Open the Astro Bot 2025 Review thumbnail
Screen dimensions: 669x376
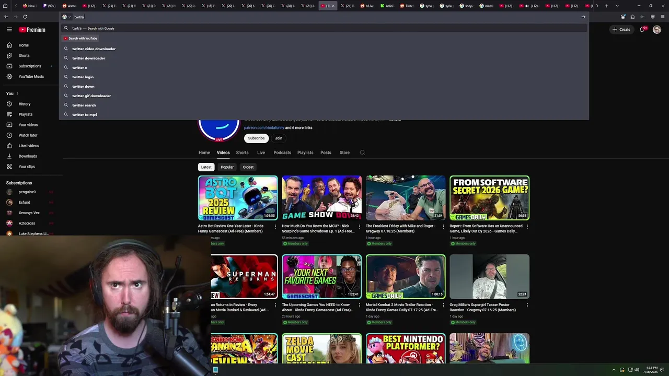coord(238,198)
